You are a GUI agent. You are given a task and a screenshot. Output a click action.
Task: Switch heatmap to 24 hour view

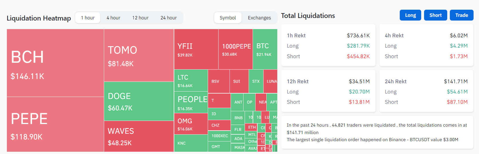tap(169, 18)
